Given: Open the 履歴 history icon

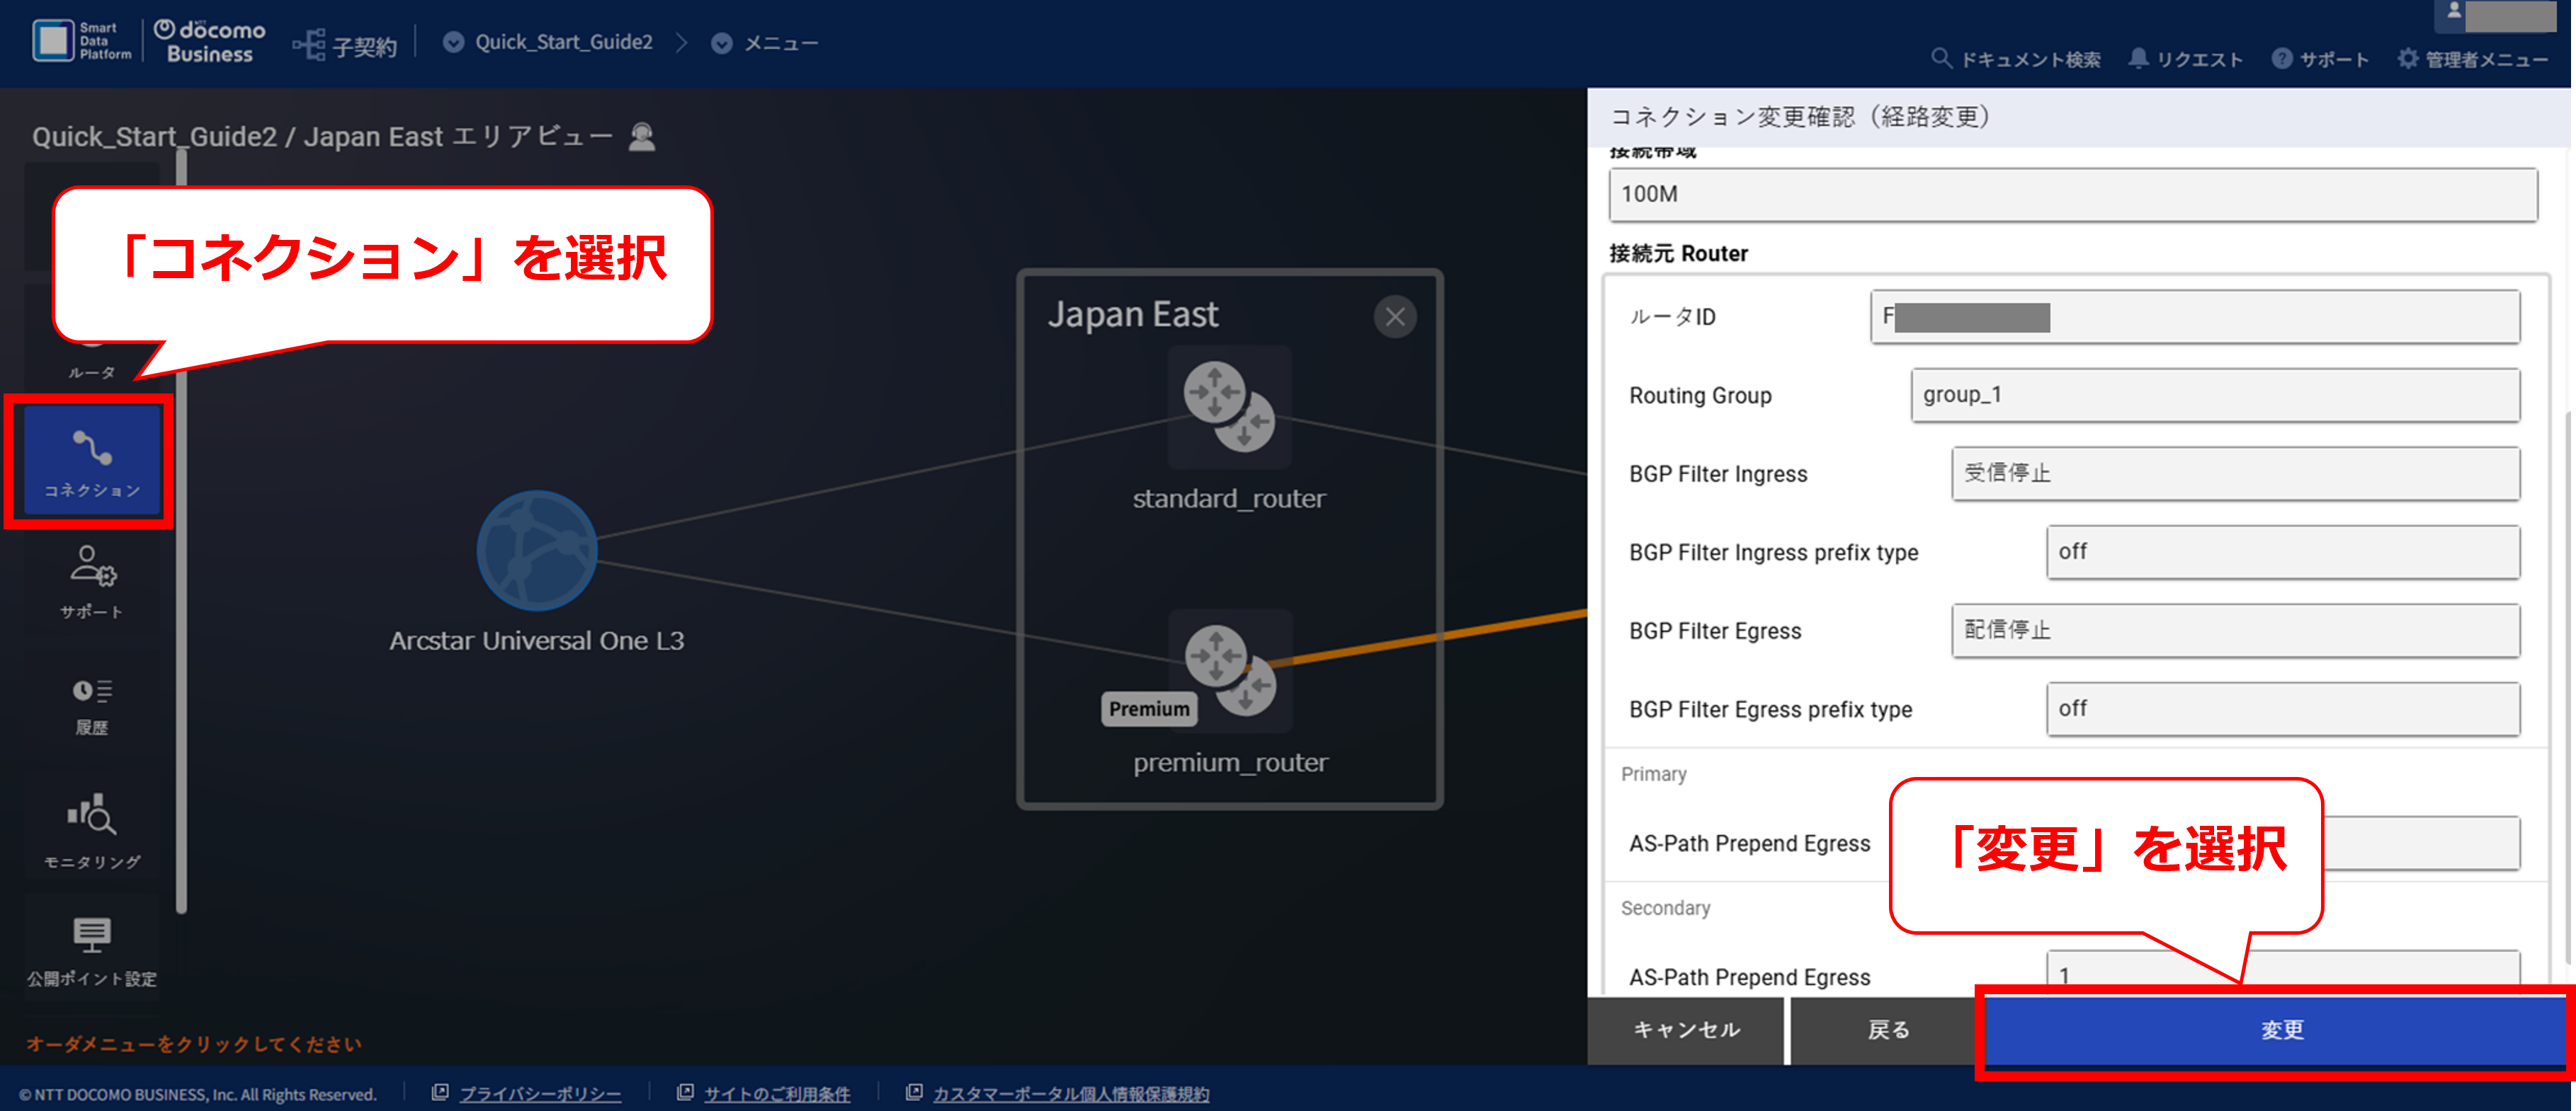Looking at the screenshot, I should click(x=91, y=706).
